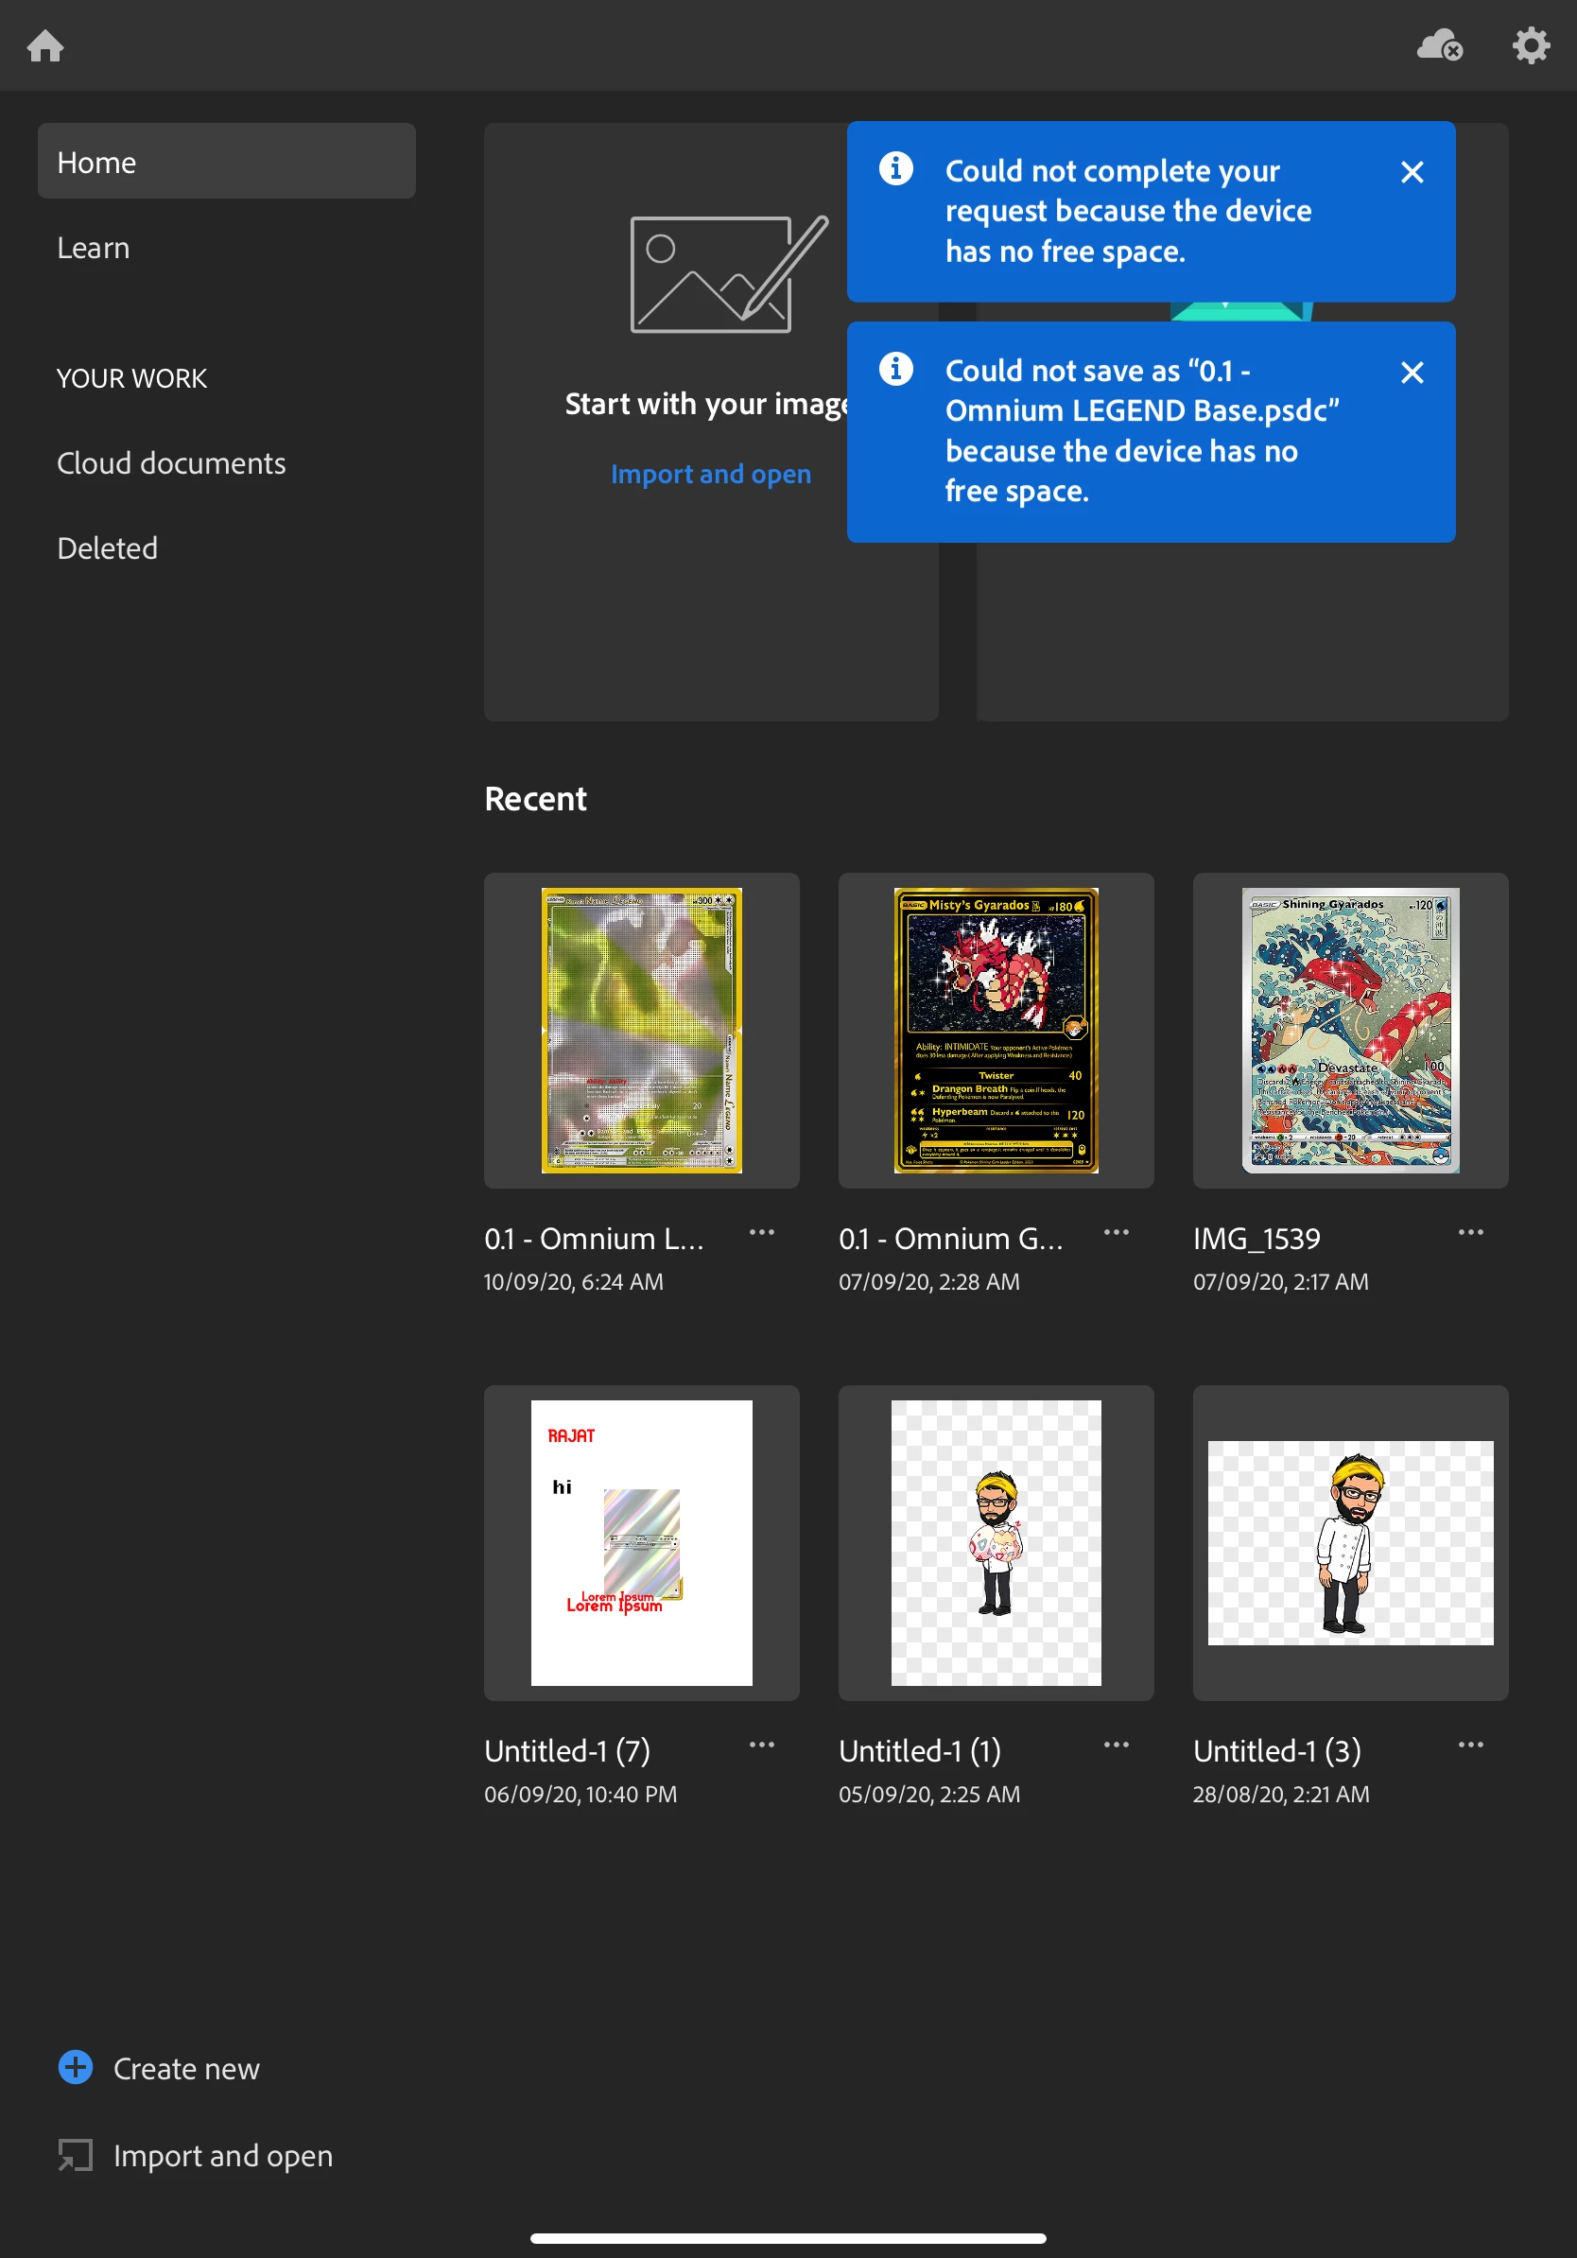
Task: Open Untitled-1 (7) thumbnail
Action: click(x=641, y=1543)
